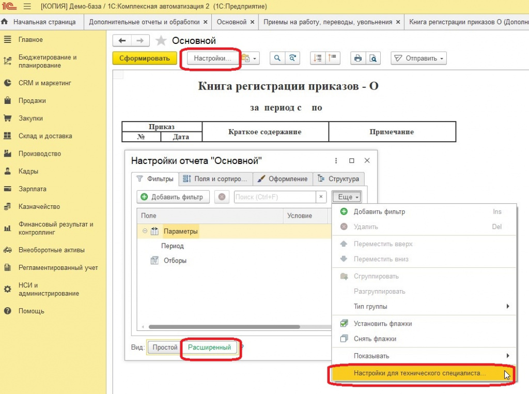Select the Поля и сортиро... tab

(215, 178)
